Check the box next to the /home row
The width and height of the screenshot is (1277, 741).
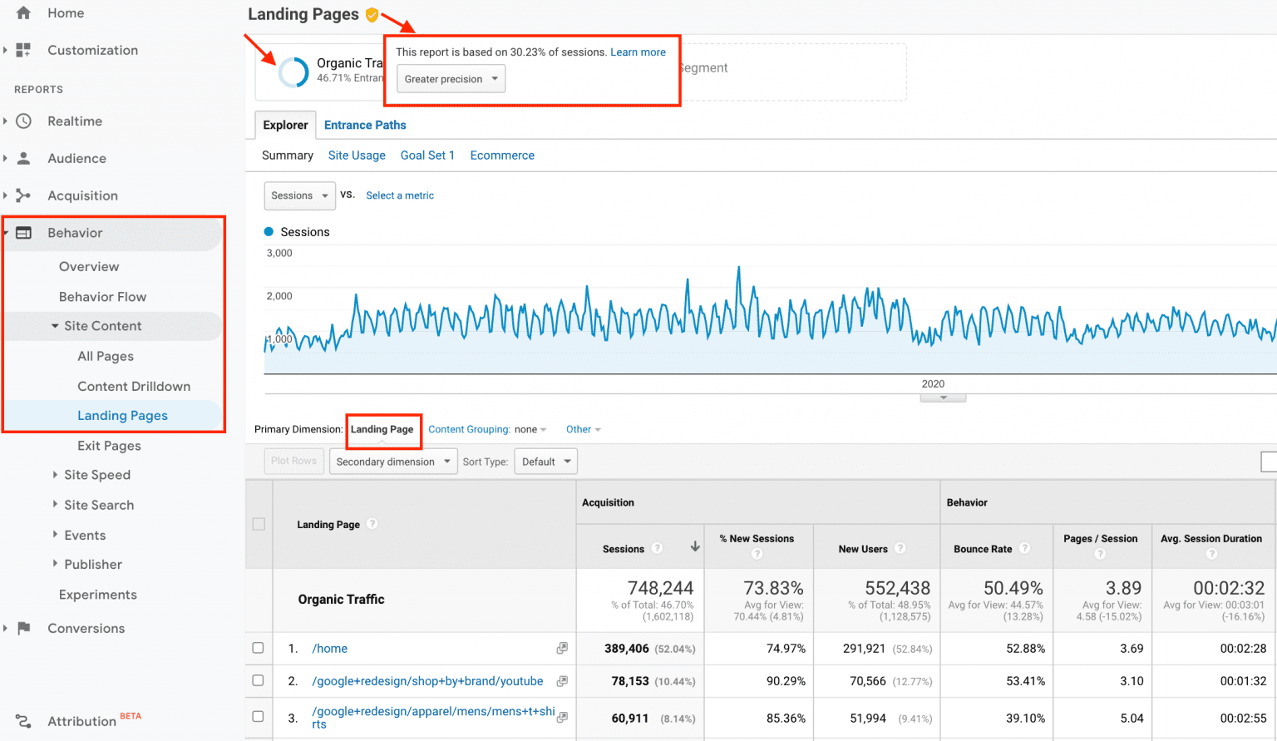click(259, 648)
